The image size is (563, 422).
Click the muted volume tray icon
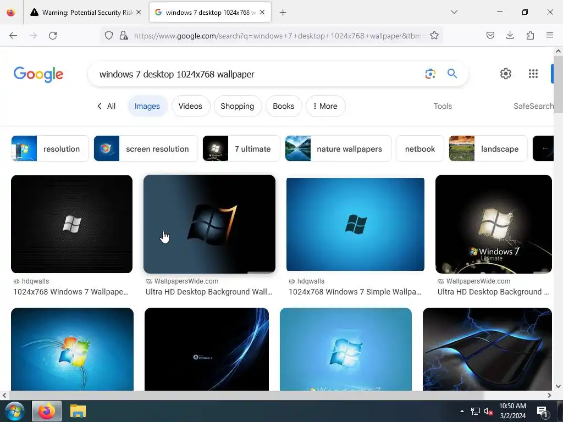coord(488,411)
